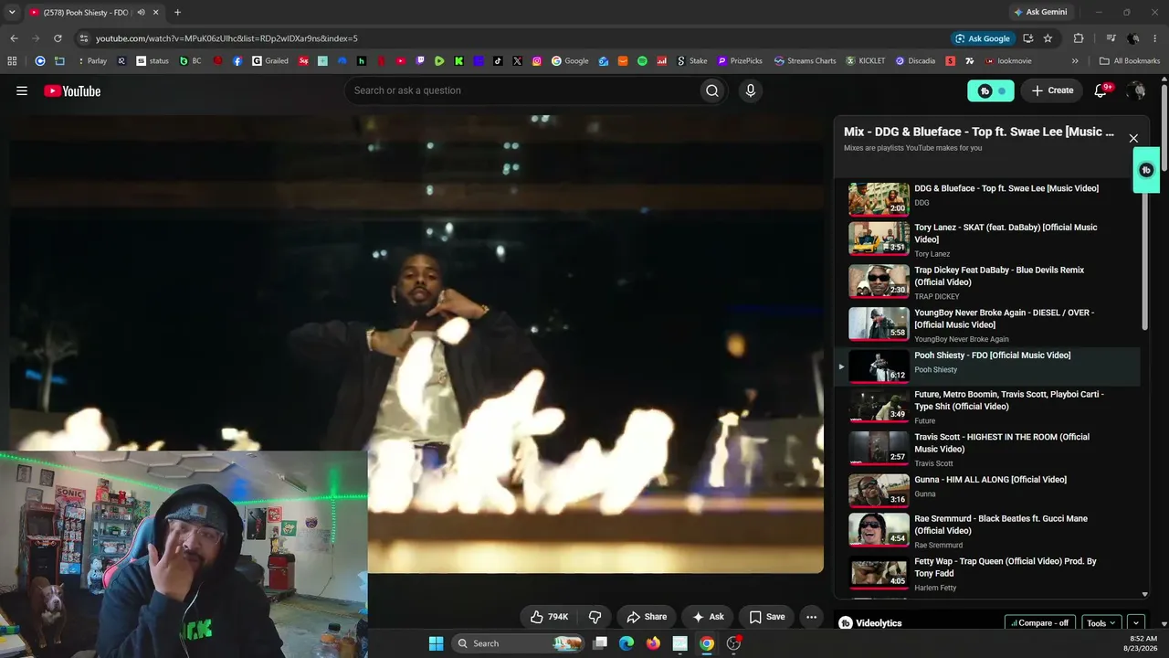
Task: Click the YouTube search magnifier button
Action: [x=712, y=90]
